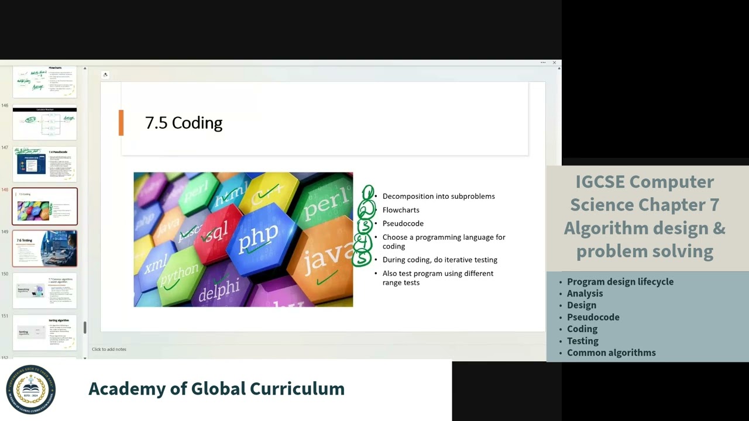Click slide number 149 label
749x421 pixels.
(5, 232)
